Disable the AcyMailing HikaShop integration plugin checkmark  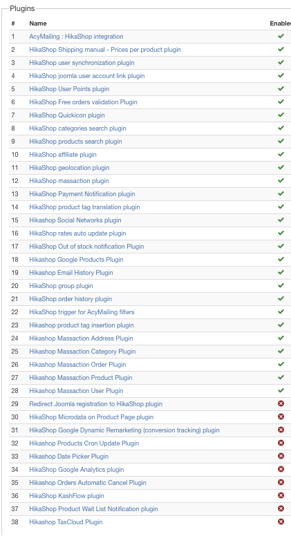pyautogui.click(x=281, y=36)
